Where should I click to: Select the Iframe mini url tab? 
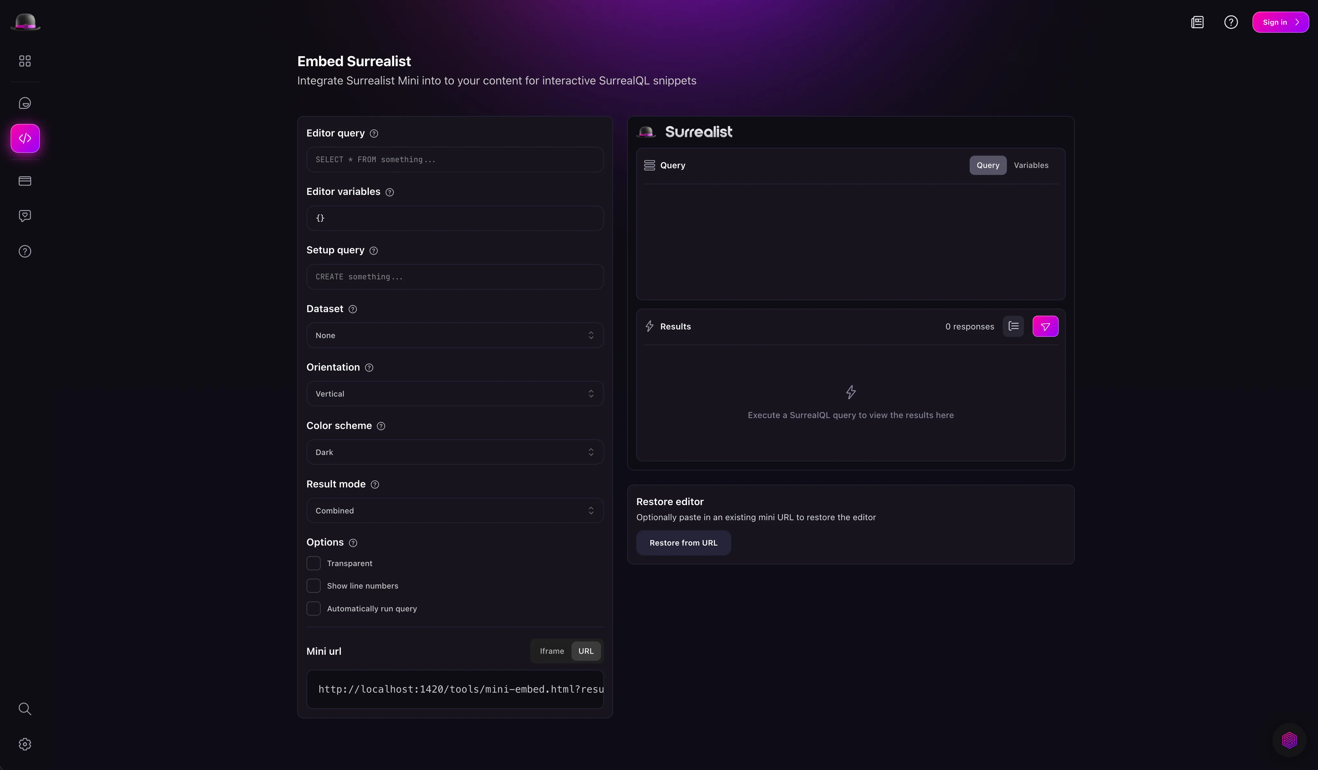tap(551, 651)
